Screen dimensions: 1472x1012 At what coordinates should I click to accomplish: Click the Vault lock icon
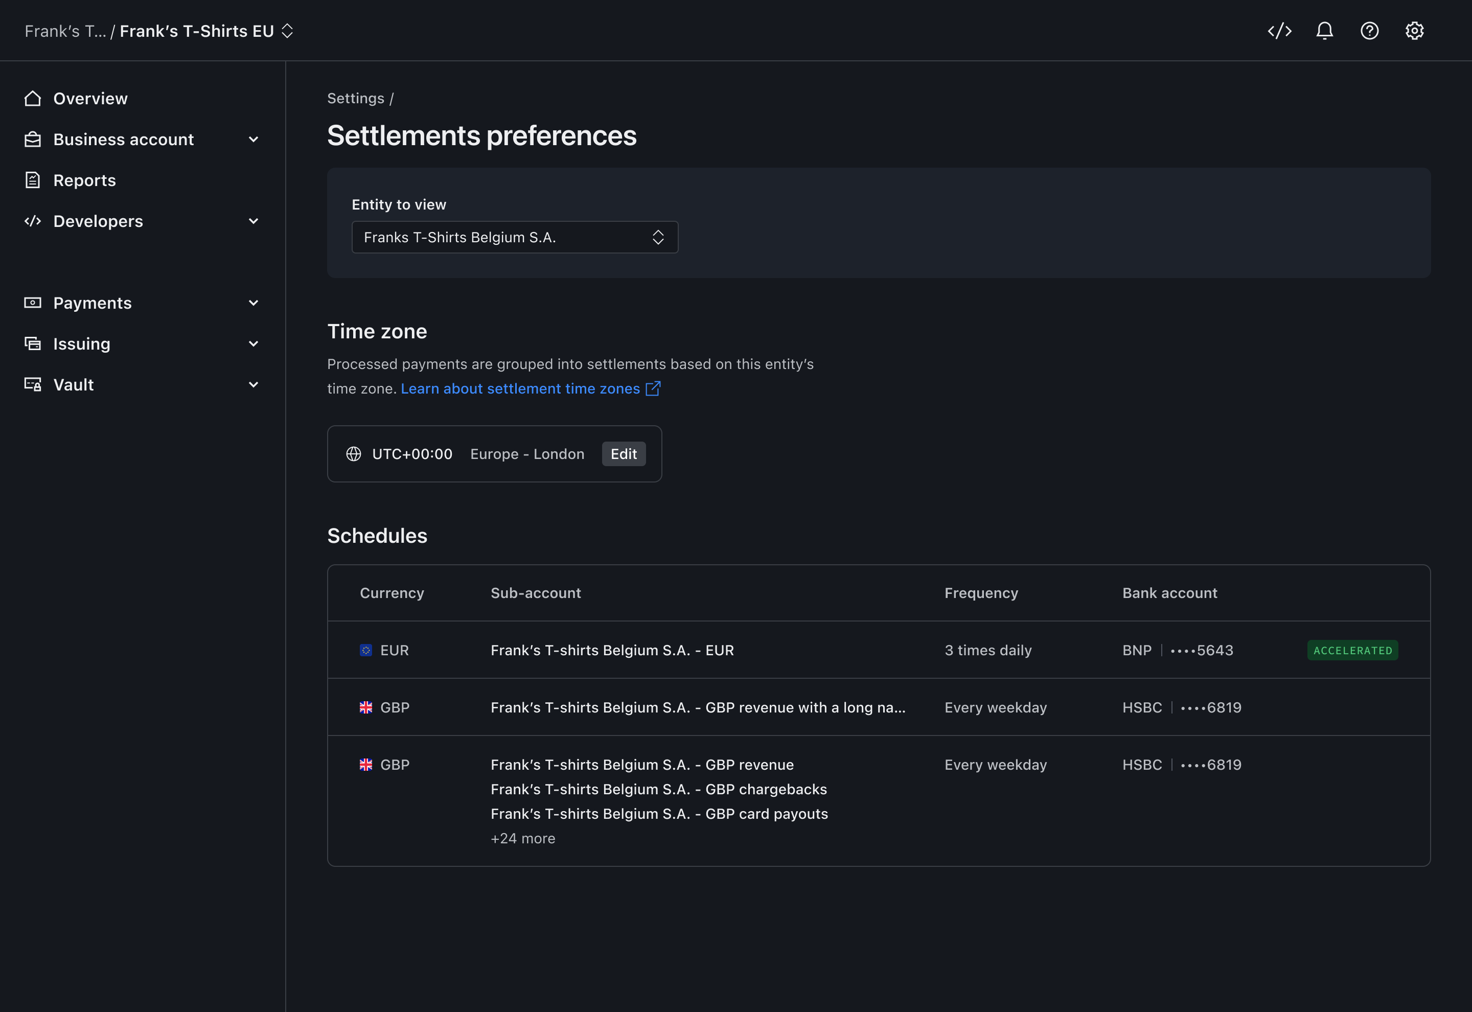[32, 384]
